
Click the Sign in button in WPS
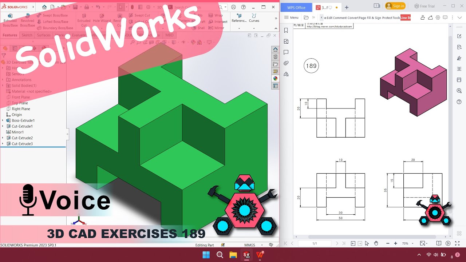[395, 6]
